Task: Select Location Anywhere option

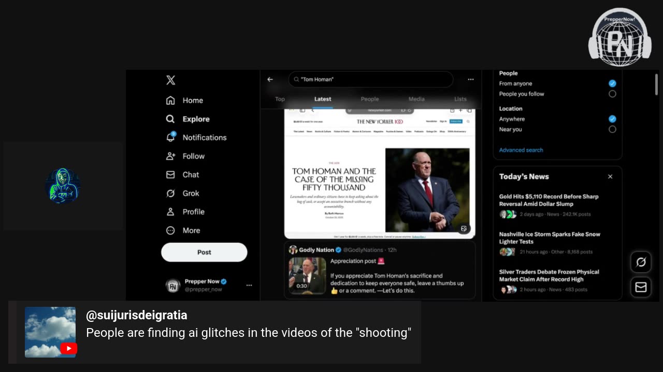Action: (612, 119)
